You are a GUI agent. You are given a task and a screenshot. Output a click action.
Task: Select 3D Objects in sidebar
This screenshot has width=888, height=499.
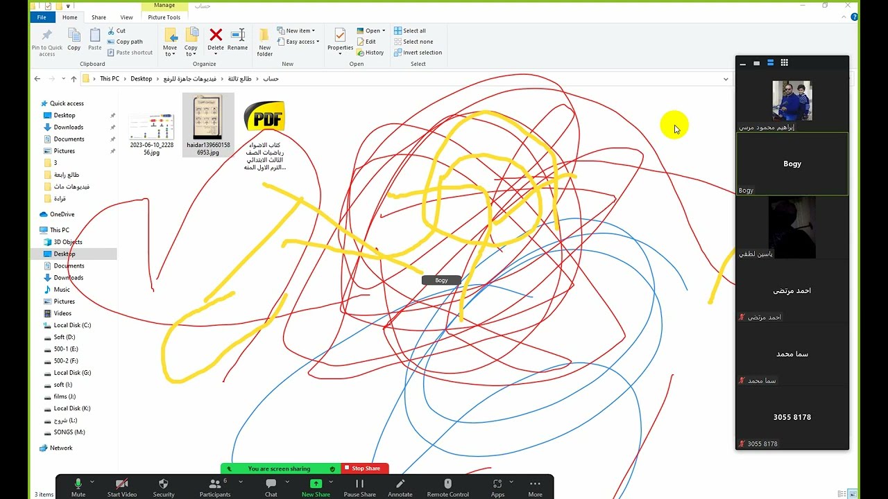point(68,242)
